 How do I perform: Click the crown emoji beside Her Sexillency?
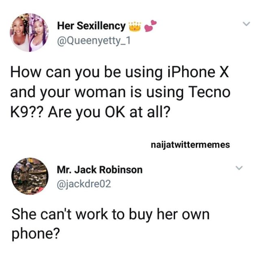135,26
